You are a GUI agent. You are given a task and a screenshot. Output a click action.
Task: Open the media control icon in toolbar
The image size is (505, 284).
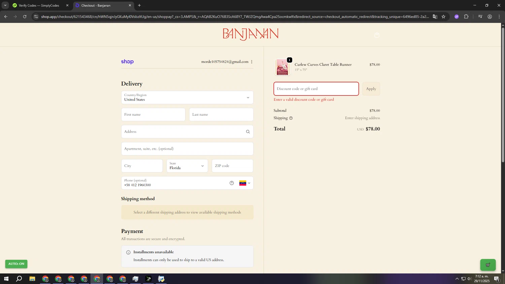point(480,16)
